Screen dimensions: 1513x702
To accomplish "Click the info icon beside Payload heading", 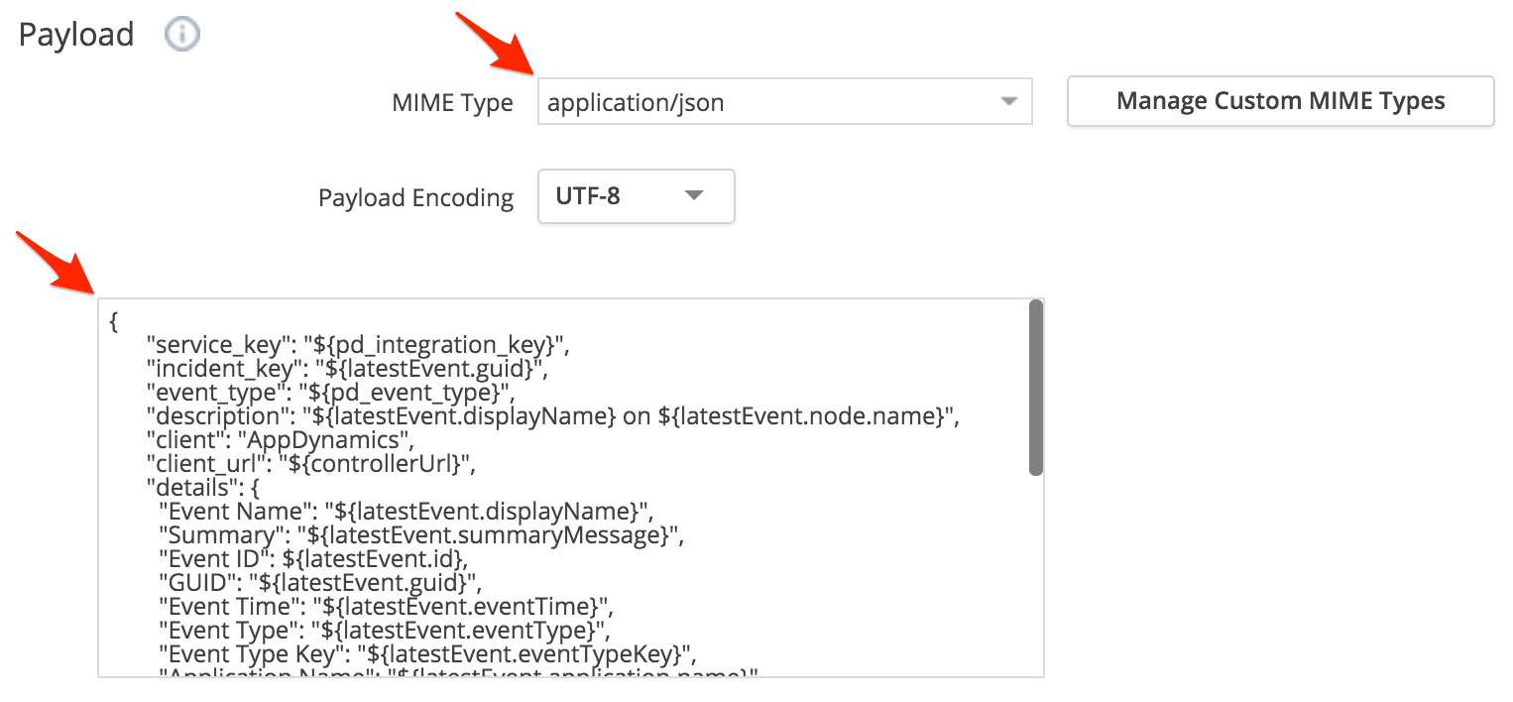I will [x=182, y=35].
